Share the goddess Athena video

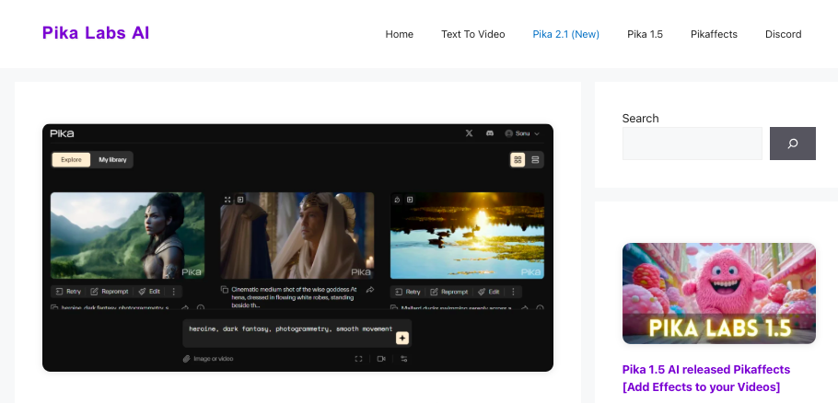[x=370, y=290]
